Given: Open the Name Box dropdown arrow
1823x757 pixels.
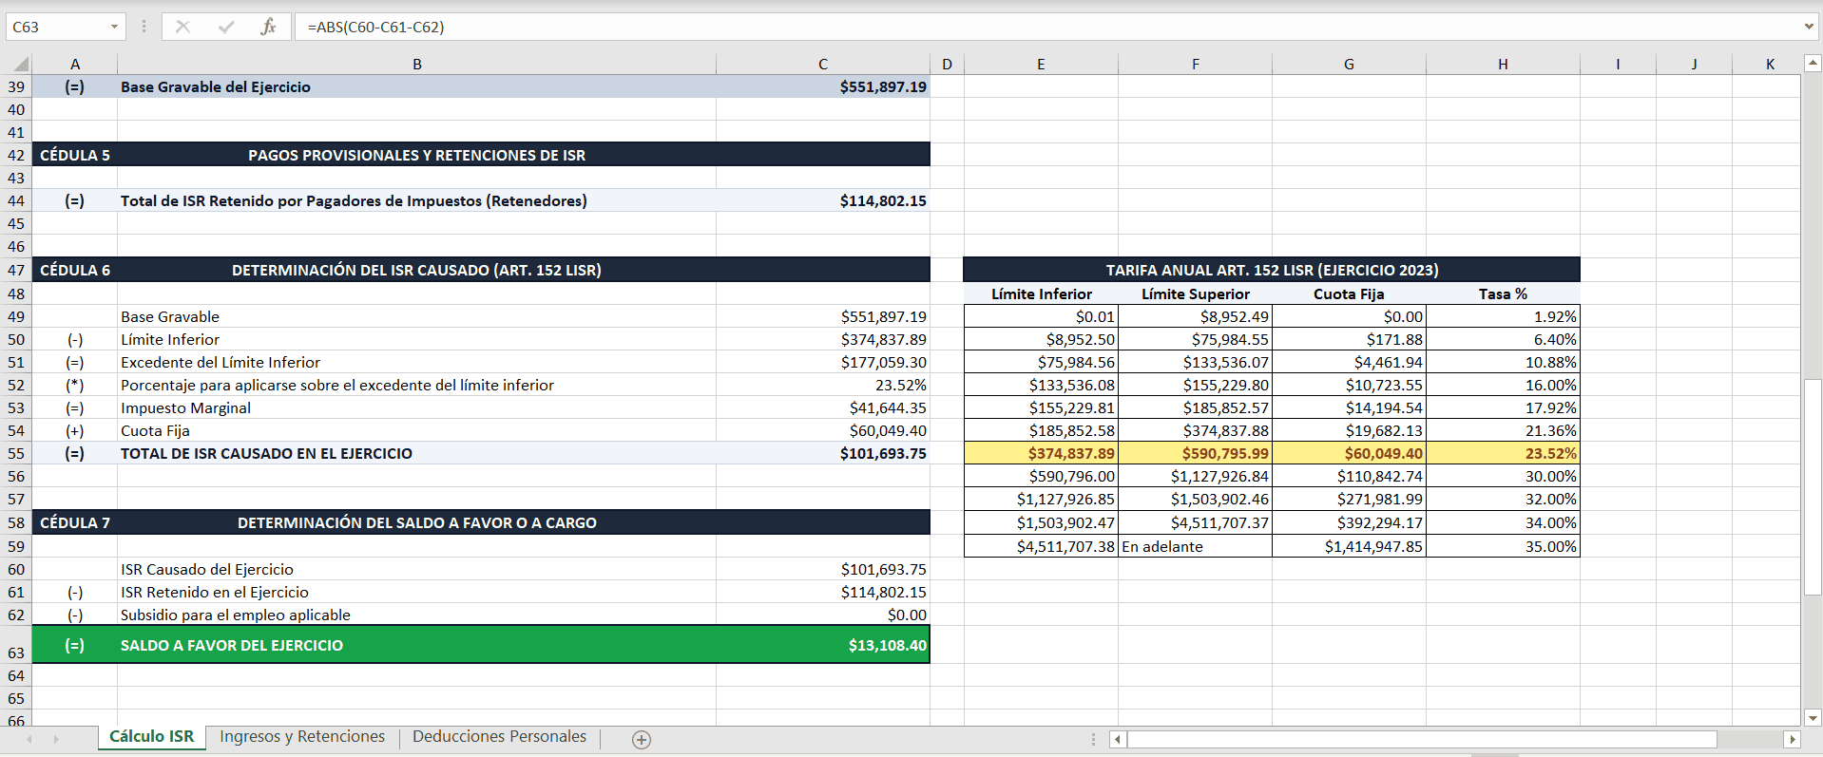Looking at the screenshot, I should click(x=114, y=27).
